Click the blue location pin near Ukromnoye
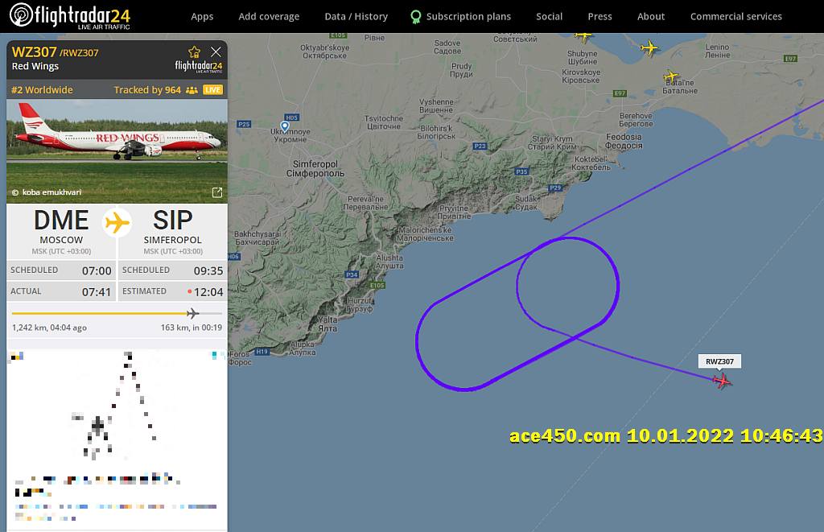824x532 pixels. point(284,126)
